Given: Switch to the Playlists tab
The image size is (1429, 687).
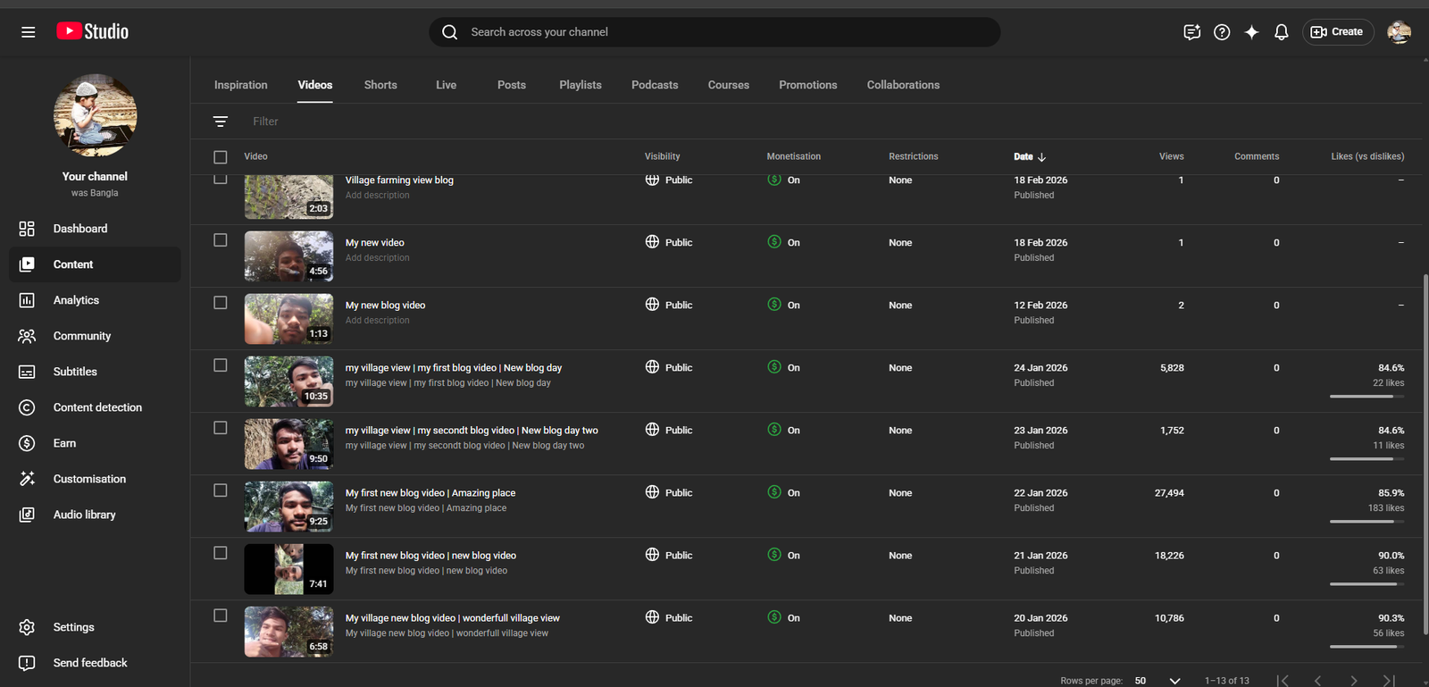Looking at the screenshot, I should (580, 85).
